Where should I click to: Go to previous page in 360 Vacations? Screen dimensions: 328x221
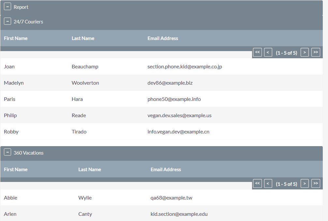click(268, 184)
